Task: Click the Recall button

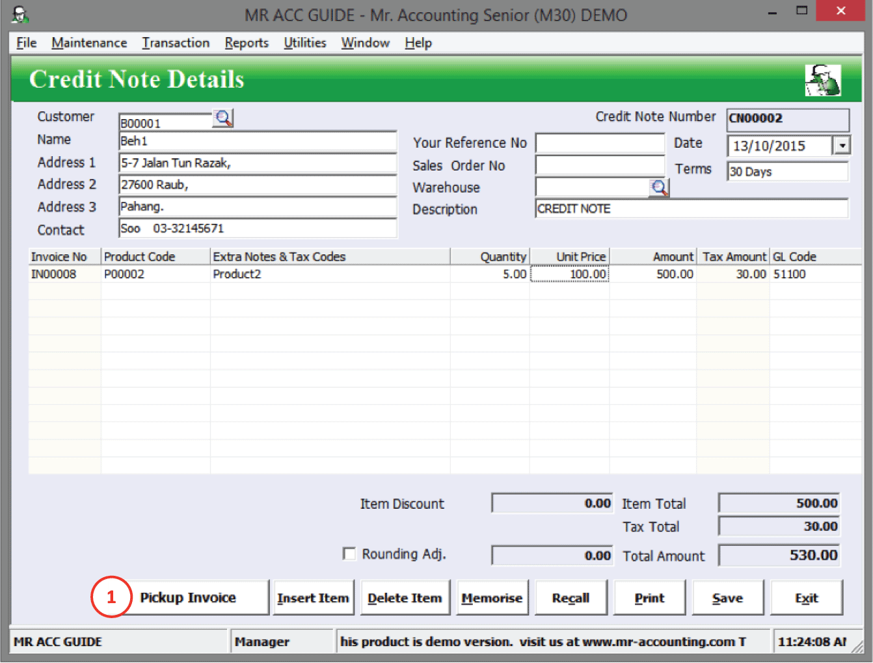Action: pos(571,598)
